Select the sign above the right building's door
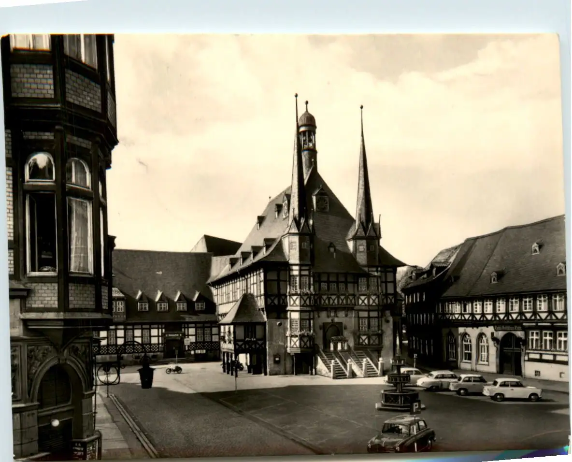This screenshot has width=572, height=462. click(x=508, y=328)
